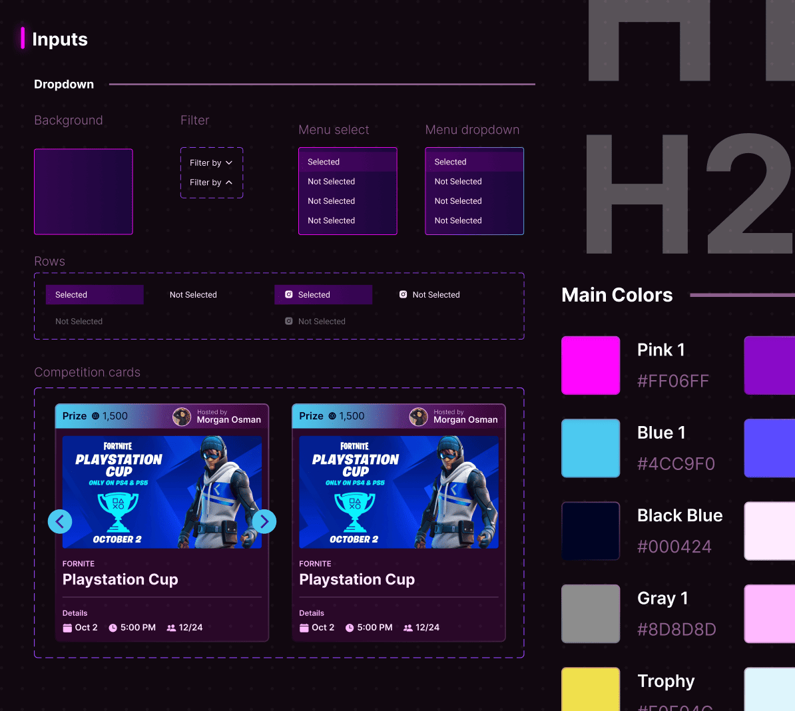795x711 pixels.
Task: Select the yellow Trophy color swatch
Action: point(591,689)
